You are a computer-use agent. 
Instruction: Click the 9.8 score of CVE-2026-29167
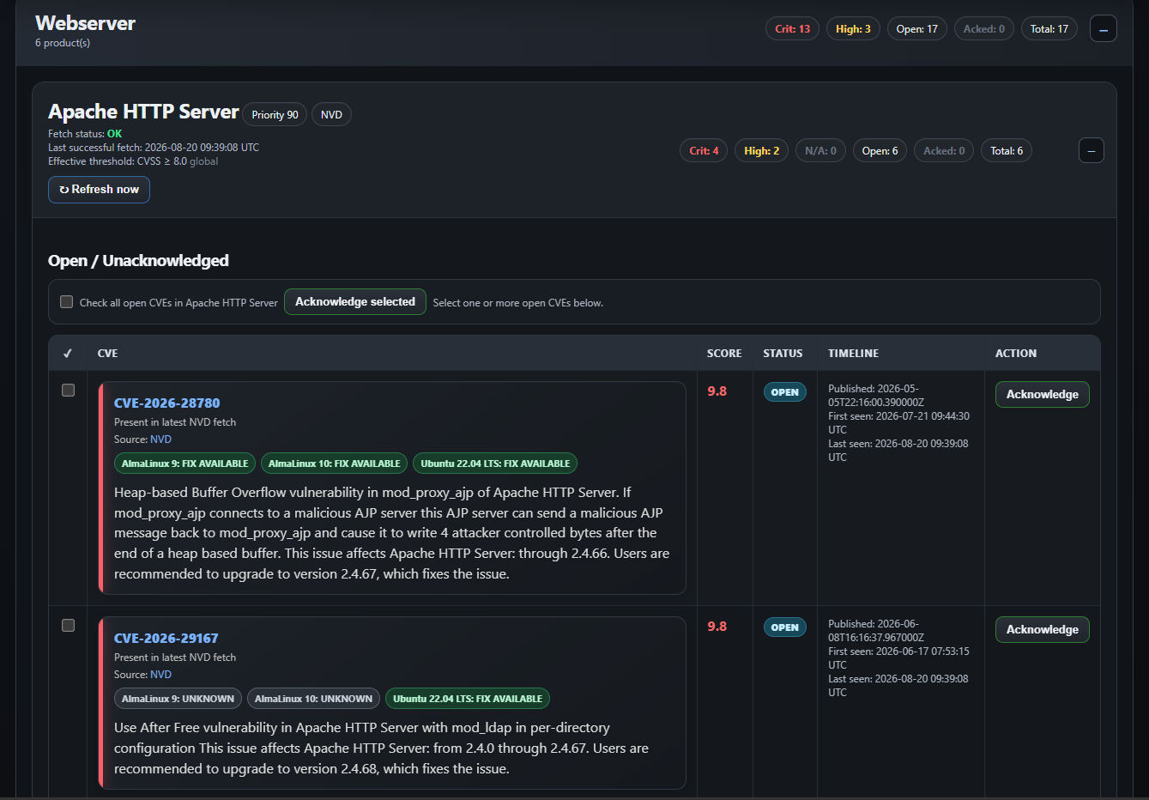[x=717, y=627]
